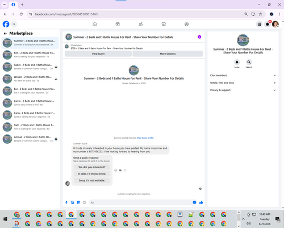
Task: Click the View buyer button
Action: [98, 54]
